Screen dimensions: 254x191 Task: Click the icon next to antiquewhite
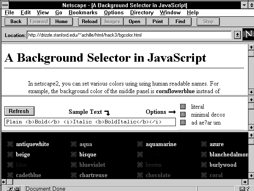coord(10,144)
